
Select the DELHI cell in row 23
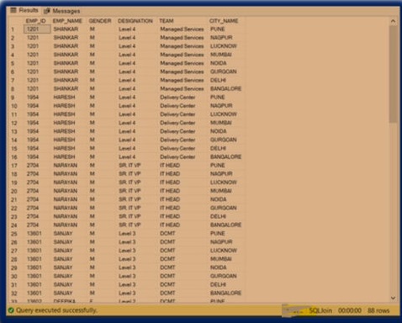click(x=218, y=216)
